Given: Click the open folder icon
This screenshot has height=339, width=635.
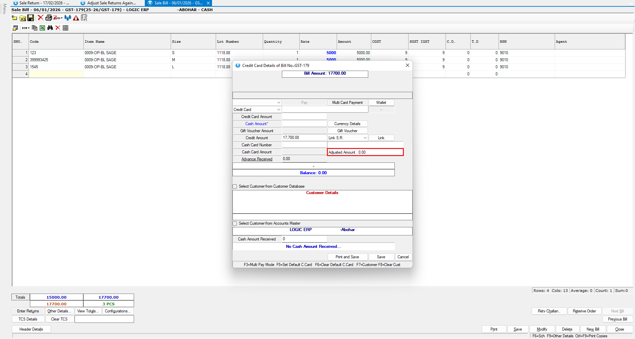Looking at the screenshot, I should tap(23, 18).
